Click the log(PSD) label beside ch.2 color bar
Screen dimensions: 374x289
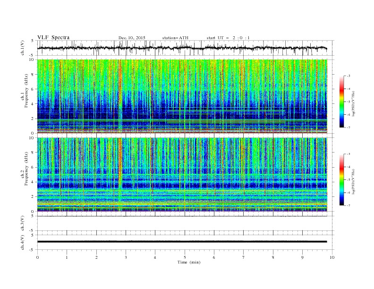pyautogui.click(x=353, y=181)
